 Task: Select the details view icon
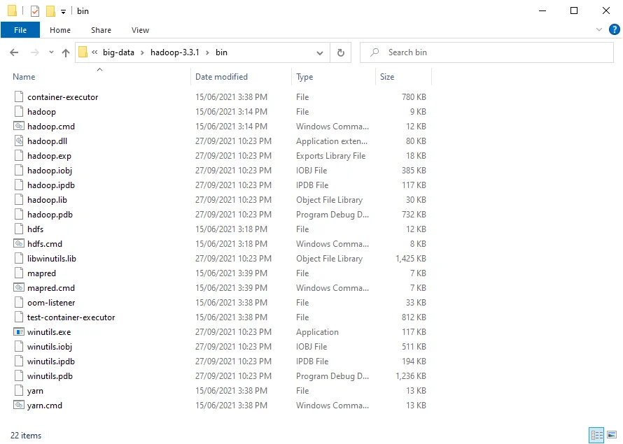[596, 436]
